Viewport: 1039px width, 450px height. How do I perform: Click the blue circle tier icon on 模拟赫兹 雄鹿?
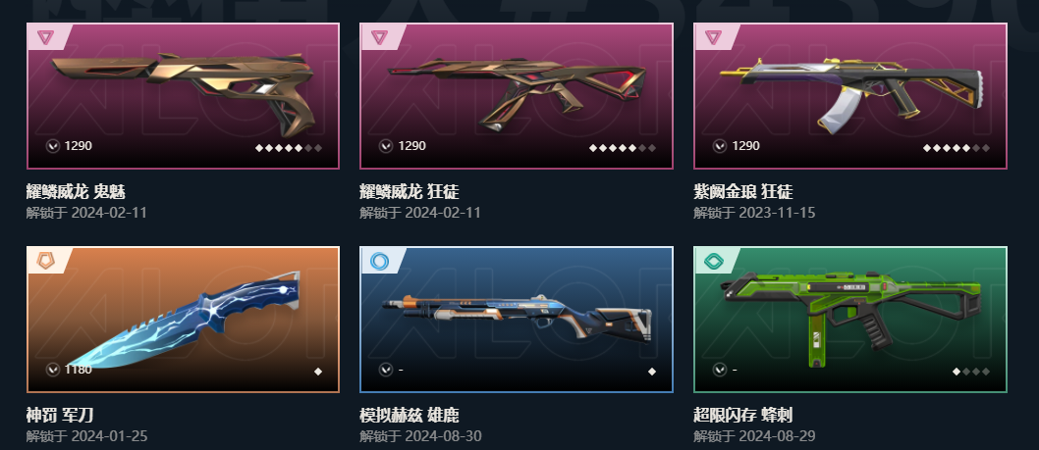(379, 261)
